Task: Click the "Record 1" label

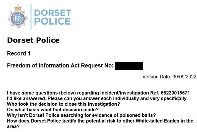Action: (19, 54)
